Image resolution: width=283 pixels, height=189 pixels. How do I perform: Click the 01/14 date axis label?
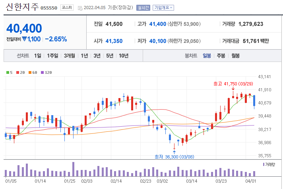(x=40, y=181)
